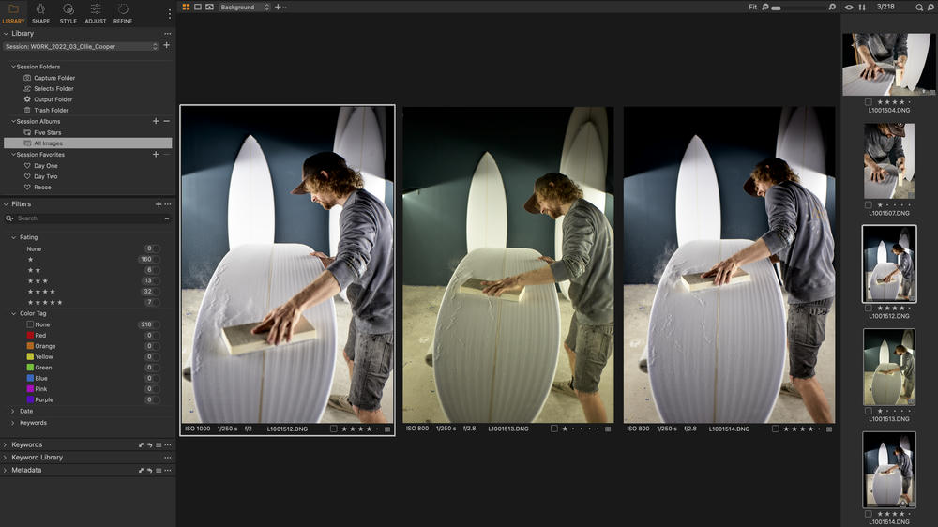Click add icon in Session Albums header
The height and width of the screenshot is (527, 938).
point(156,121)
